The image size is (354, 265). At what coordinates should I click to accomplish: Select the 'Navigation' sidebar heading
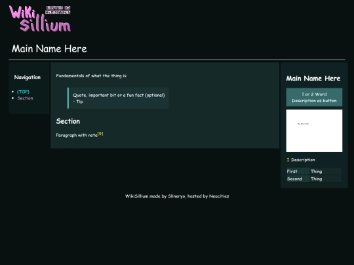pos(28,77)
